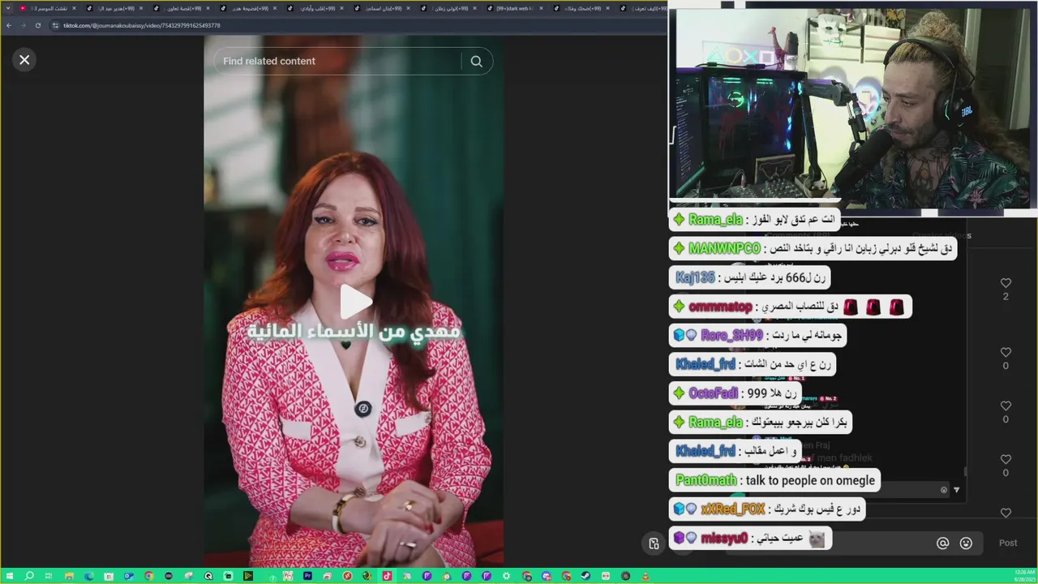This screenshot has width=1038, height=584.
Task: Like the comment showing 2 likes
Action: [x=1006, y=283]
